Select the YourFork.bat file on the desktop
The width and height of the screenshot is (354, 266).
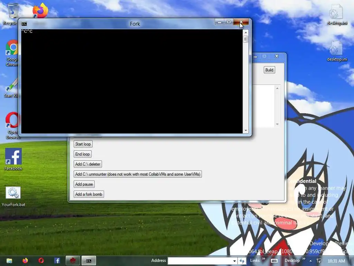[x=13, y=193]
